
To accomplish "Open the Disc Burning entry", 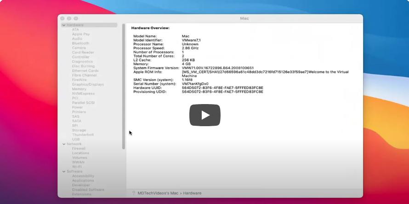I will click(x=83, y=66).
